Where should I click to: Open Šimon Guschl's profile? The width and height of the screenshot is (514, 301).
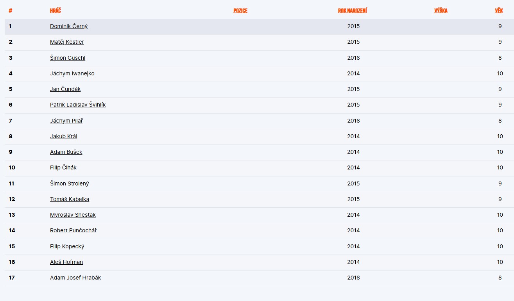(x=68, y=58)
